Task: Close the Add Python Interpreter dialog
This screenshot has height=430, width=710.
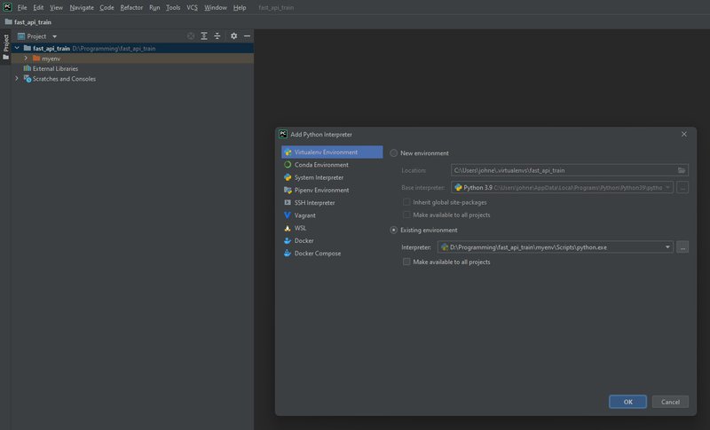Action: [x=683, y=134]
